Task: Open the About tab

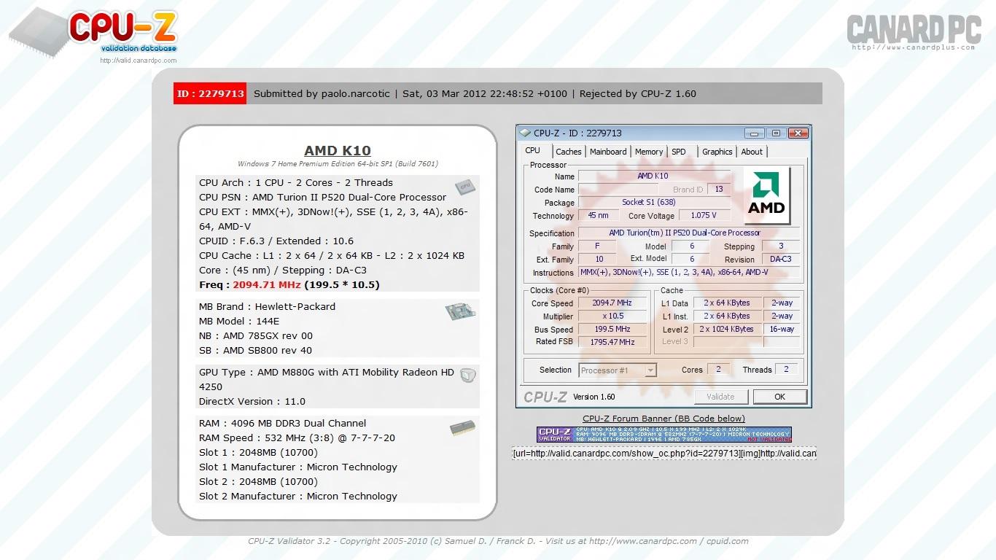Action: point(752,152)
